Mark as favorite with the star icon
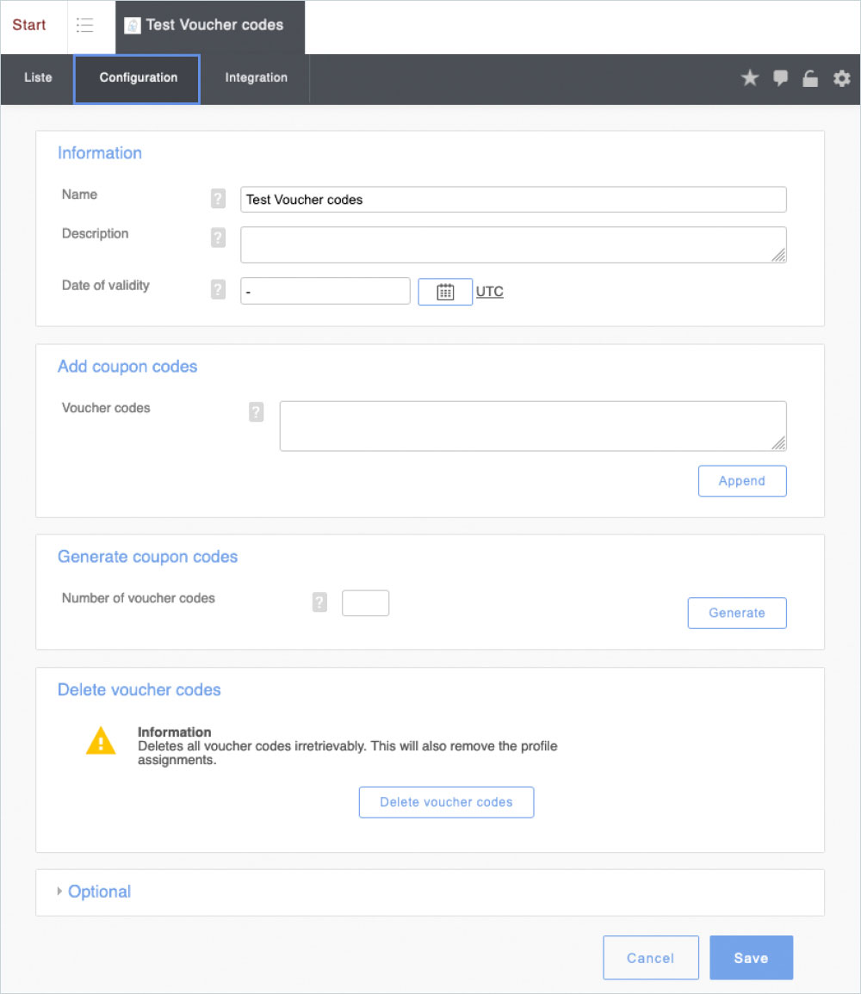This screenshot has width=861, height=994. pyautogui.click(x=749, y=78)
